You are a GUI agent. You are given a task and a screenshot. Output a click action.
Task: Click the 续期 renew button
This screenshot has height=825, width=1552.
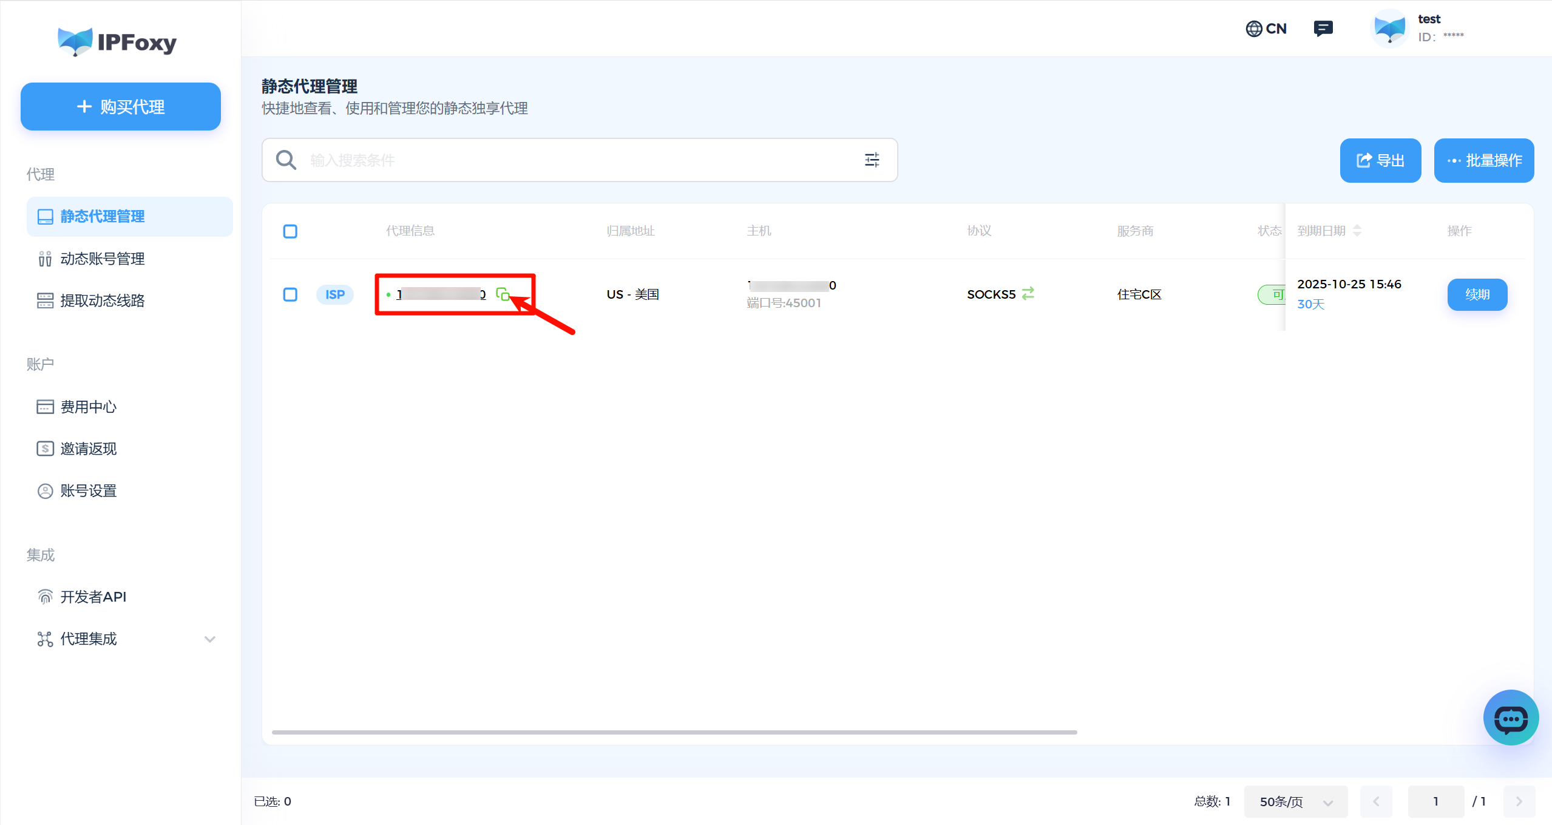[x=1477, y=294]
